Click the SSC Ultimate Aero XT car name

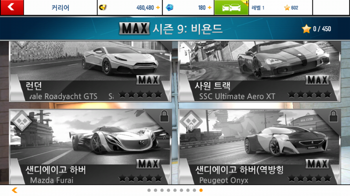237,96
